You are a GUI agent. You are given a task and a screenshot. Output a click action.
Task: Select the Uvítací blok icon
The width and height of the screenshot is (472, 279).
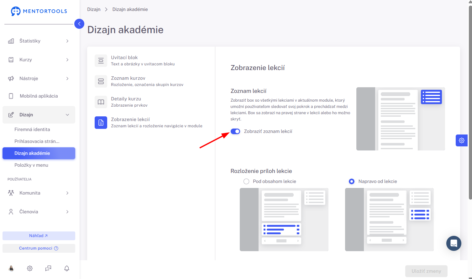[x=101, y=61]
